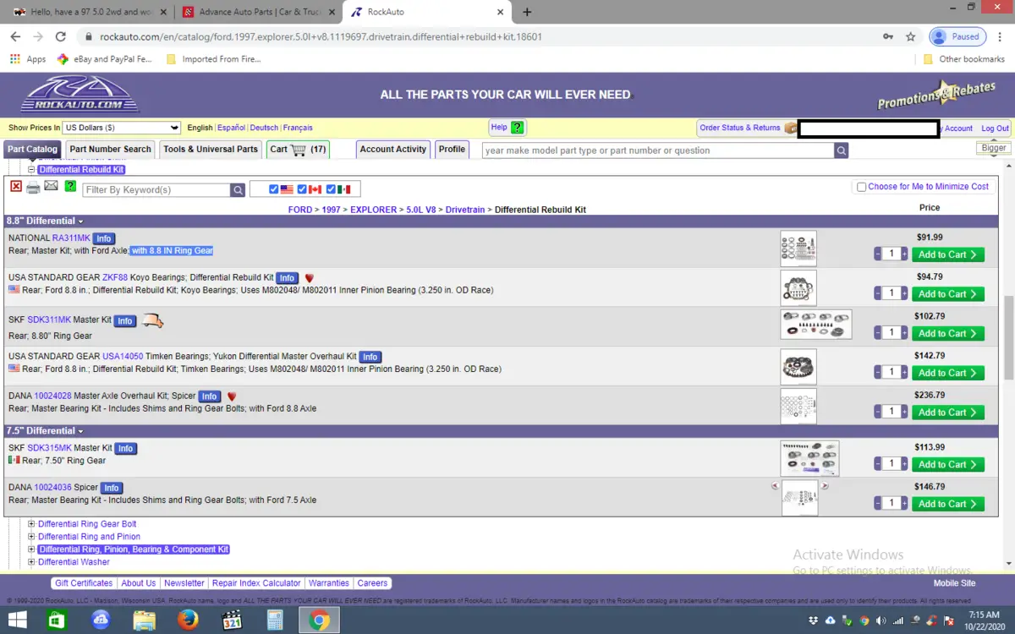
Task: Click the main search magnifier icon
Action: [842, 150]
